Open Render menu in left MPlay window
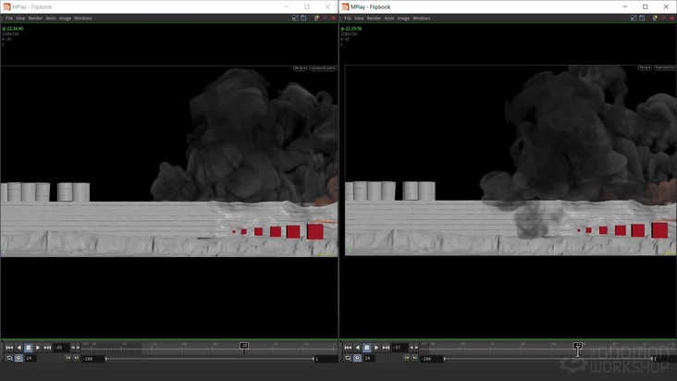677x381 pixels. [x=35, y=18]
